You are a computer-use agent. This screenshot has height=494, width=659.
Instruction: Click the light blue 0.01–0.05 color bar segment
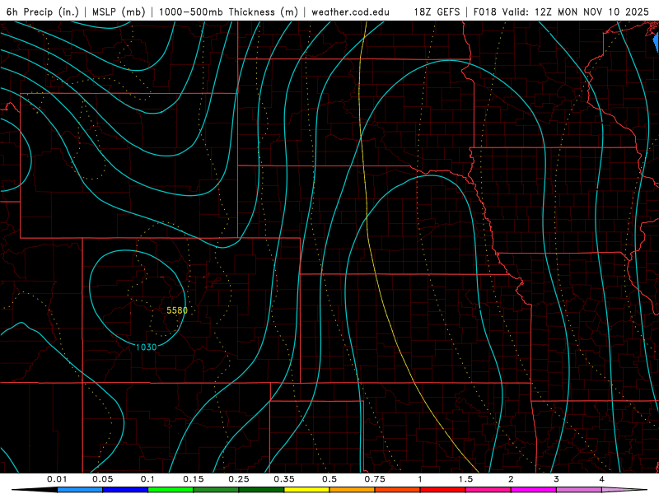point(80,490)
